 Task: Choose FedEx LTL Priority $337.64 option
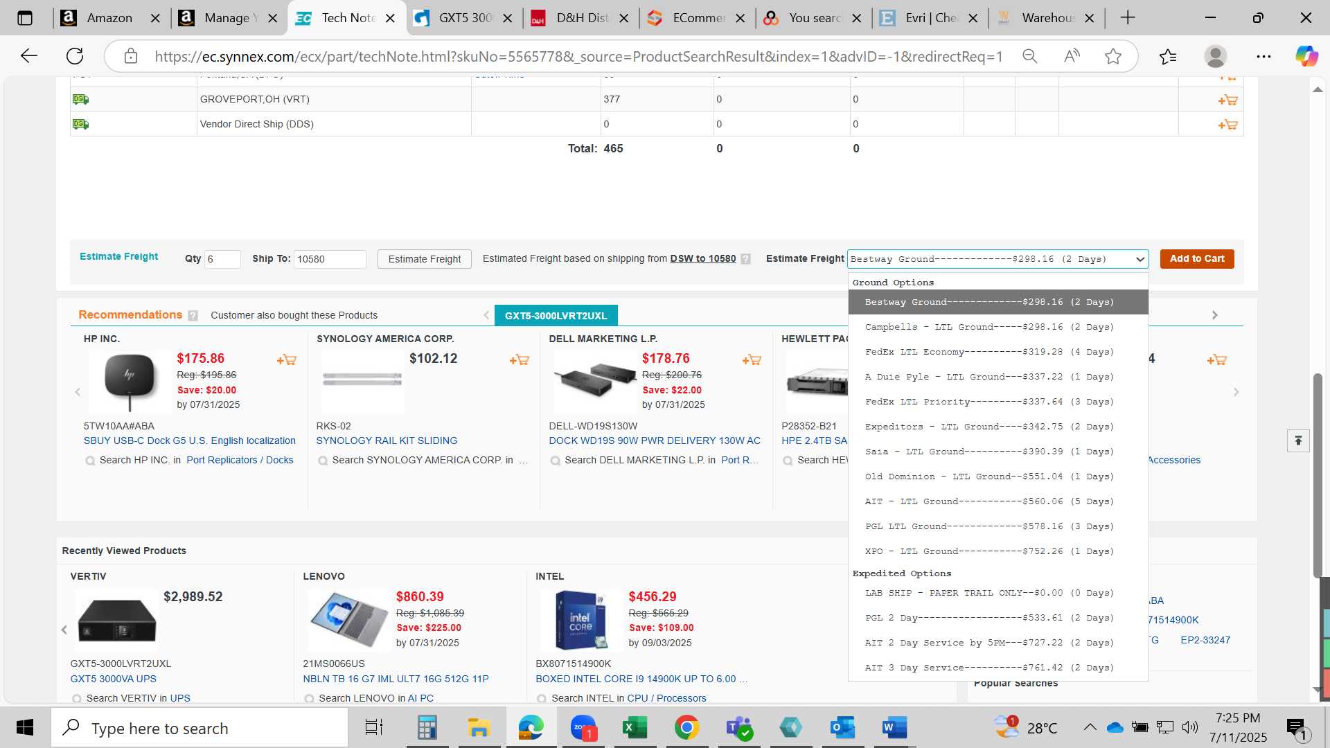point(998,402)
